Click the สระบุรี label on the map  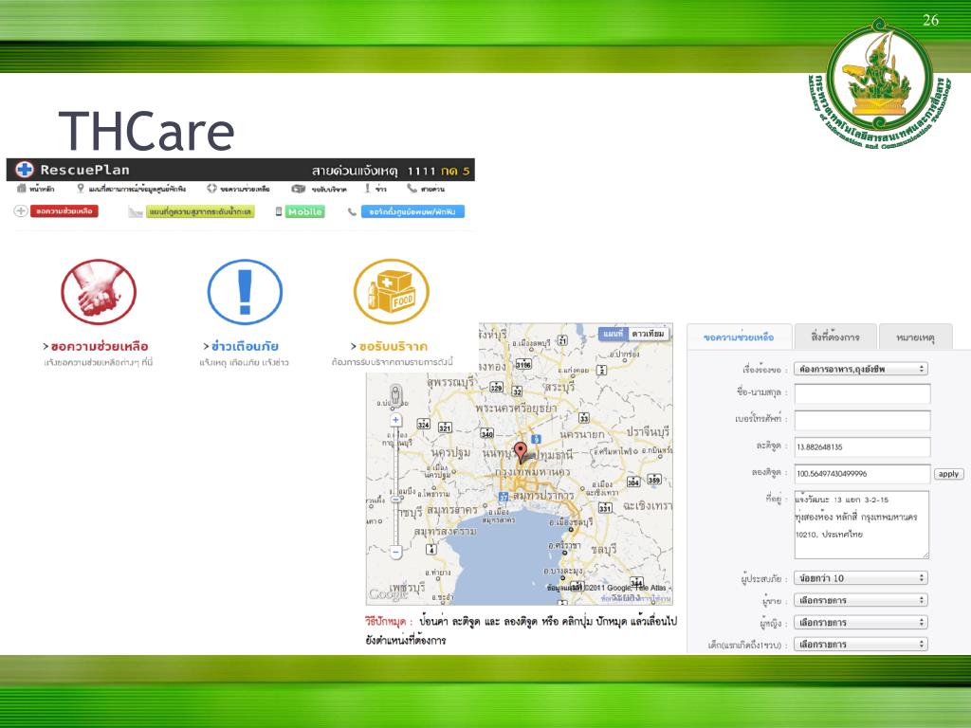(559, 387)
